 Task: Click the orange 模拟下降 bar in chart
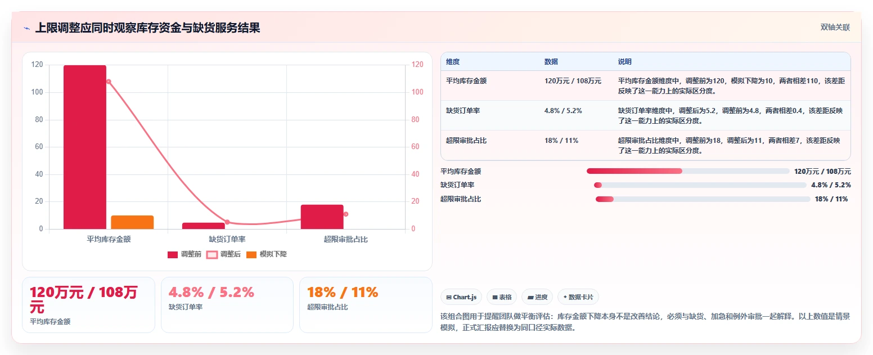pos(132,222)
